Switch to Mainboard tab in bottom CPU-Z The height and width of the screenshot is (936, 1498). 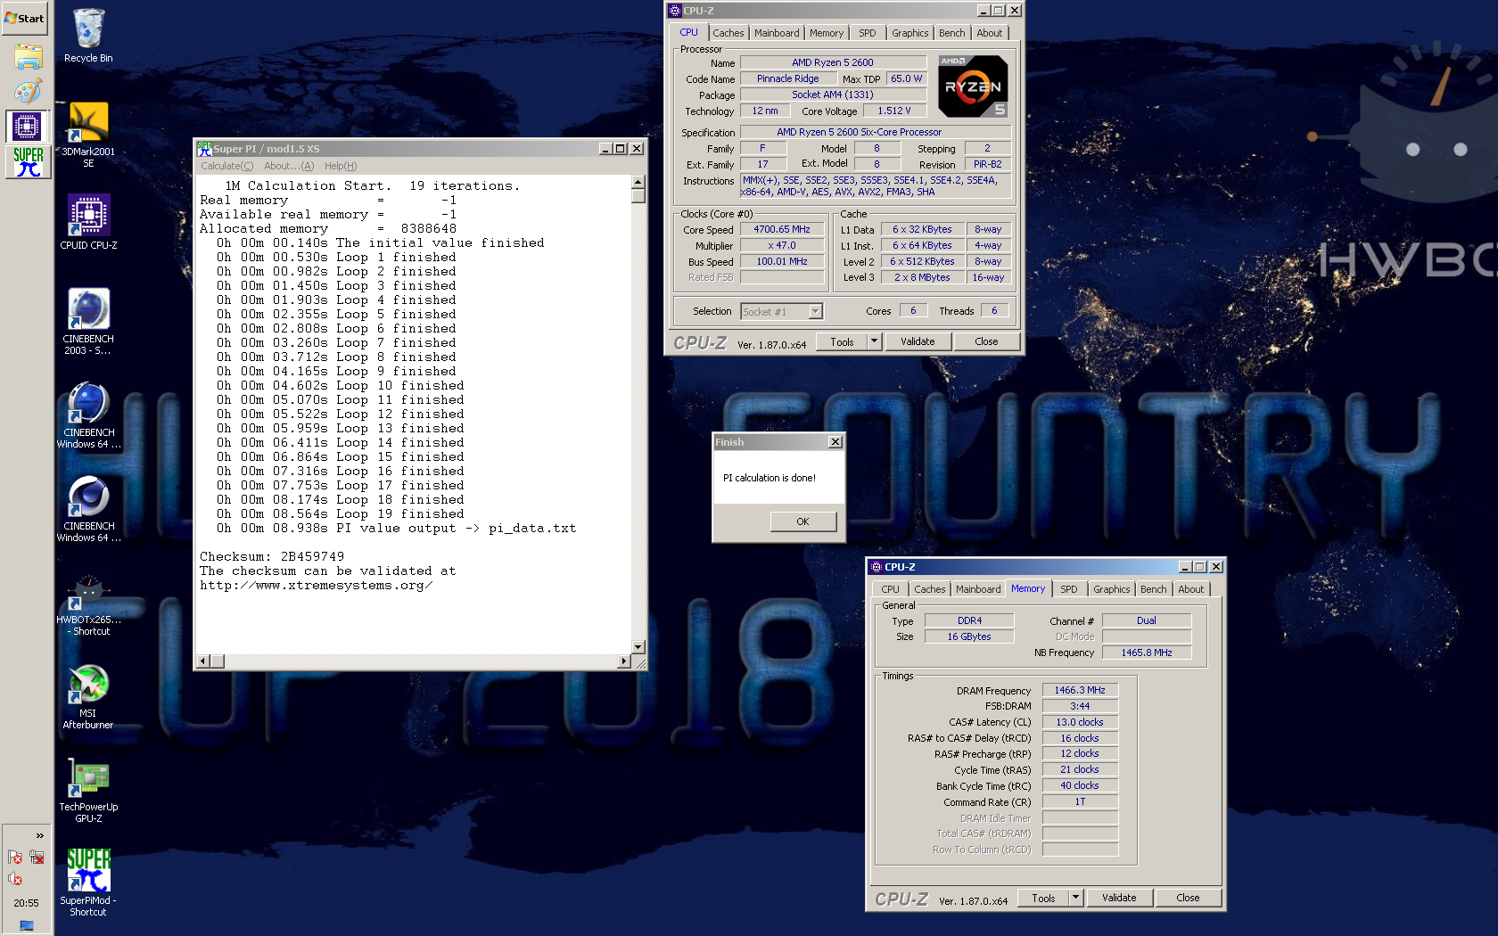978,589
